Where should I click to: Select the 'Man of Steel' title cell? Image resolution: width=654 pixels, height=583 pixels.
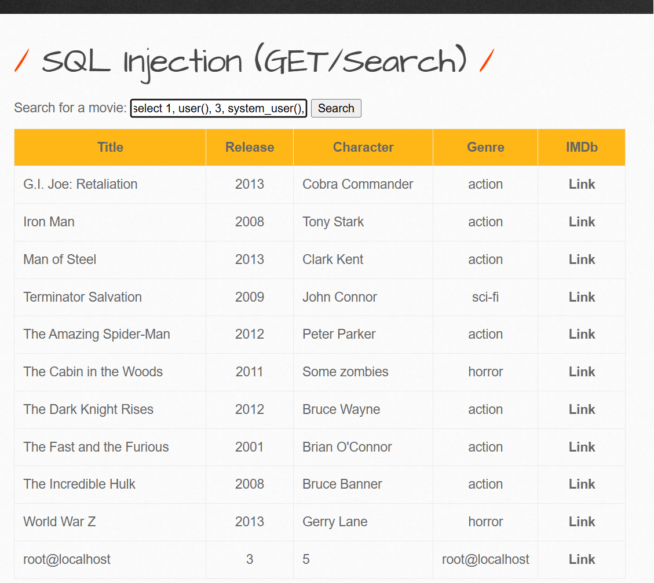tap(110, 259)
